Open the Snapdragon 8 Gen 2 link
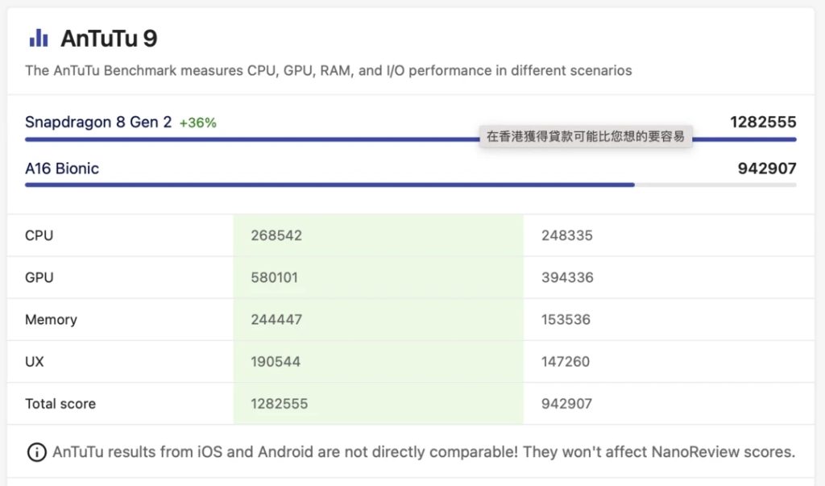 (98, 123)
